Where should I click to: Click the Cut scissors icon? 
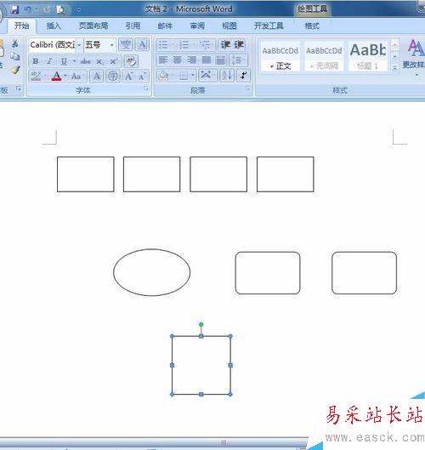tap(15, 43)
